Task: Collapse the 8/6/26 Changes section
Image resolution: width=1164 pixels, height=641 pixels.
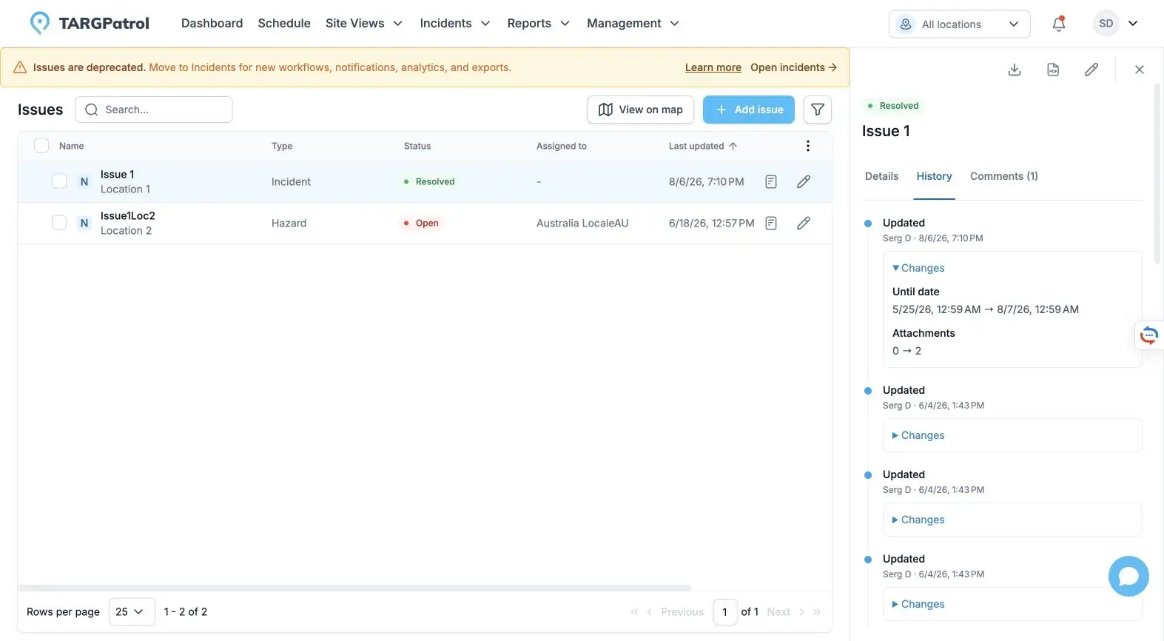Action: 918,268
